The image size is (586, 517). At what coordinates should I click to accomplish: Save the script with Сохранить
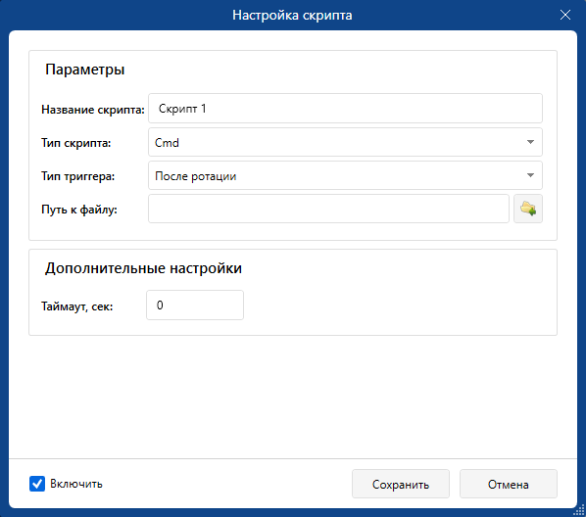point(400,484)
